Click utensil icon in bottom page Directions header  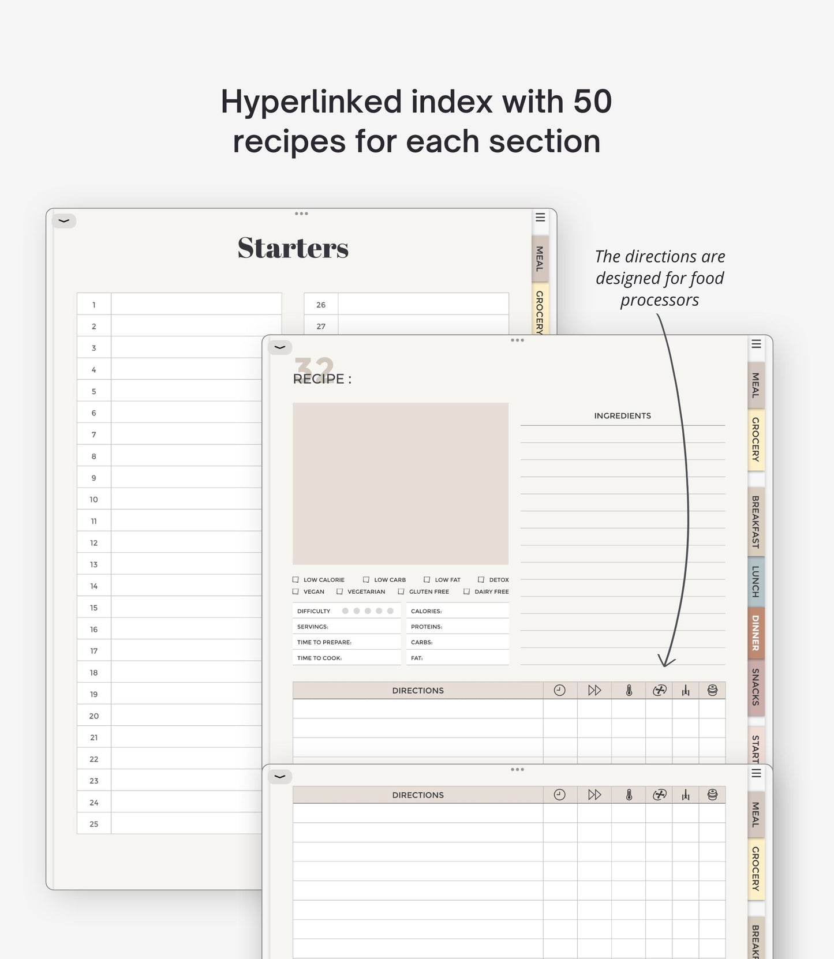tap(686, 795)
